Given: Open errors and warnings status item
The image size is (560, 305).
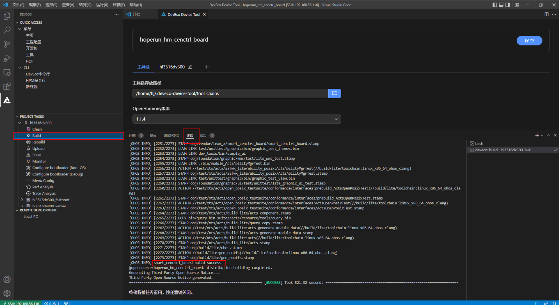Looking at the screenshot, I should point(52,303).
